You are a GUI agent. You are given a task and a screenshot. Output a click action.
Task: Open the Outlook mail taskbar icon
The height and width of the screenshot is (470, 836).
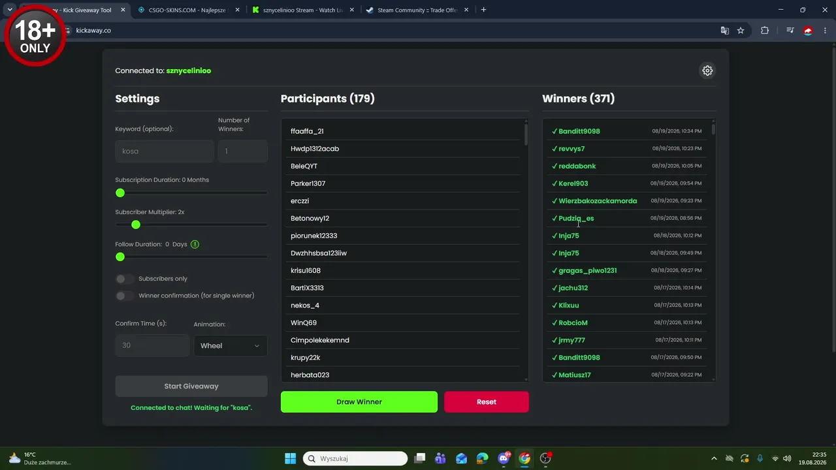[x=461, y=458]
